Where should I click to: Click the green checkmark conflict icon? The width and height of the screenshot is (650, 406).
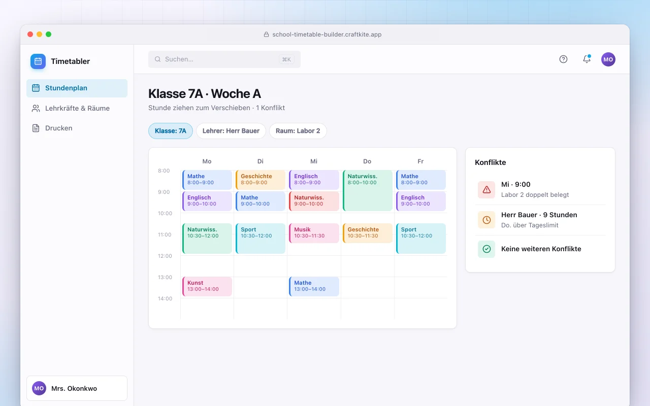(x=486, y=249)
